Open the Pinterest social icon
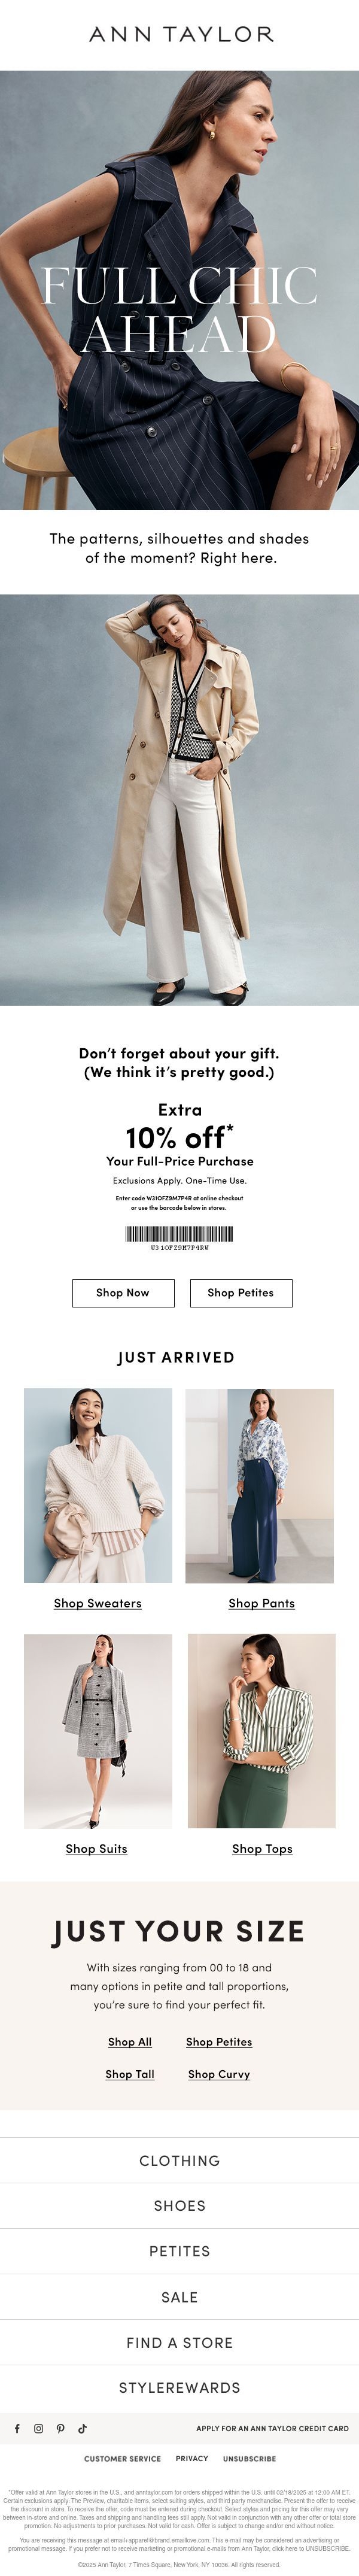 pyautogui.click(x=61, y=2428)
